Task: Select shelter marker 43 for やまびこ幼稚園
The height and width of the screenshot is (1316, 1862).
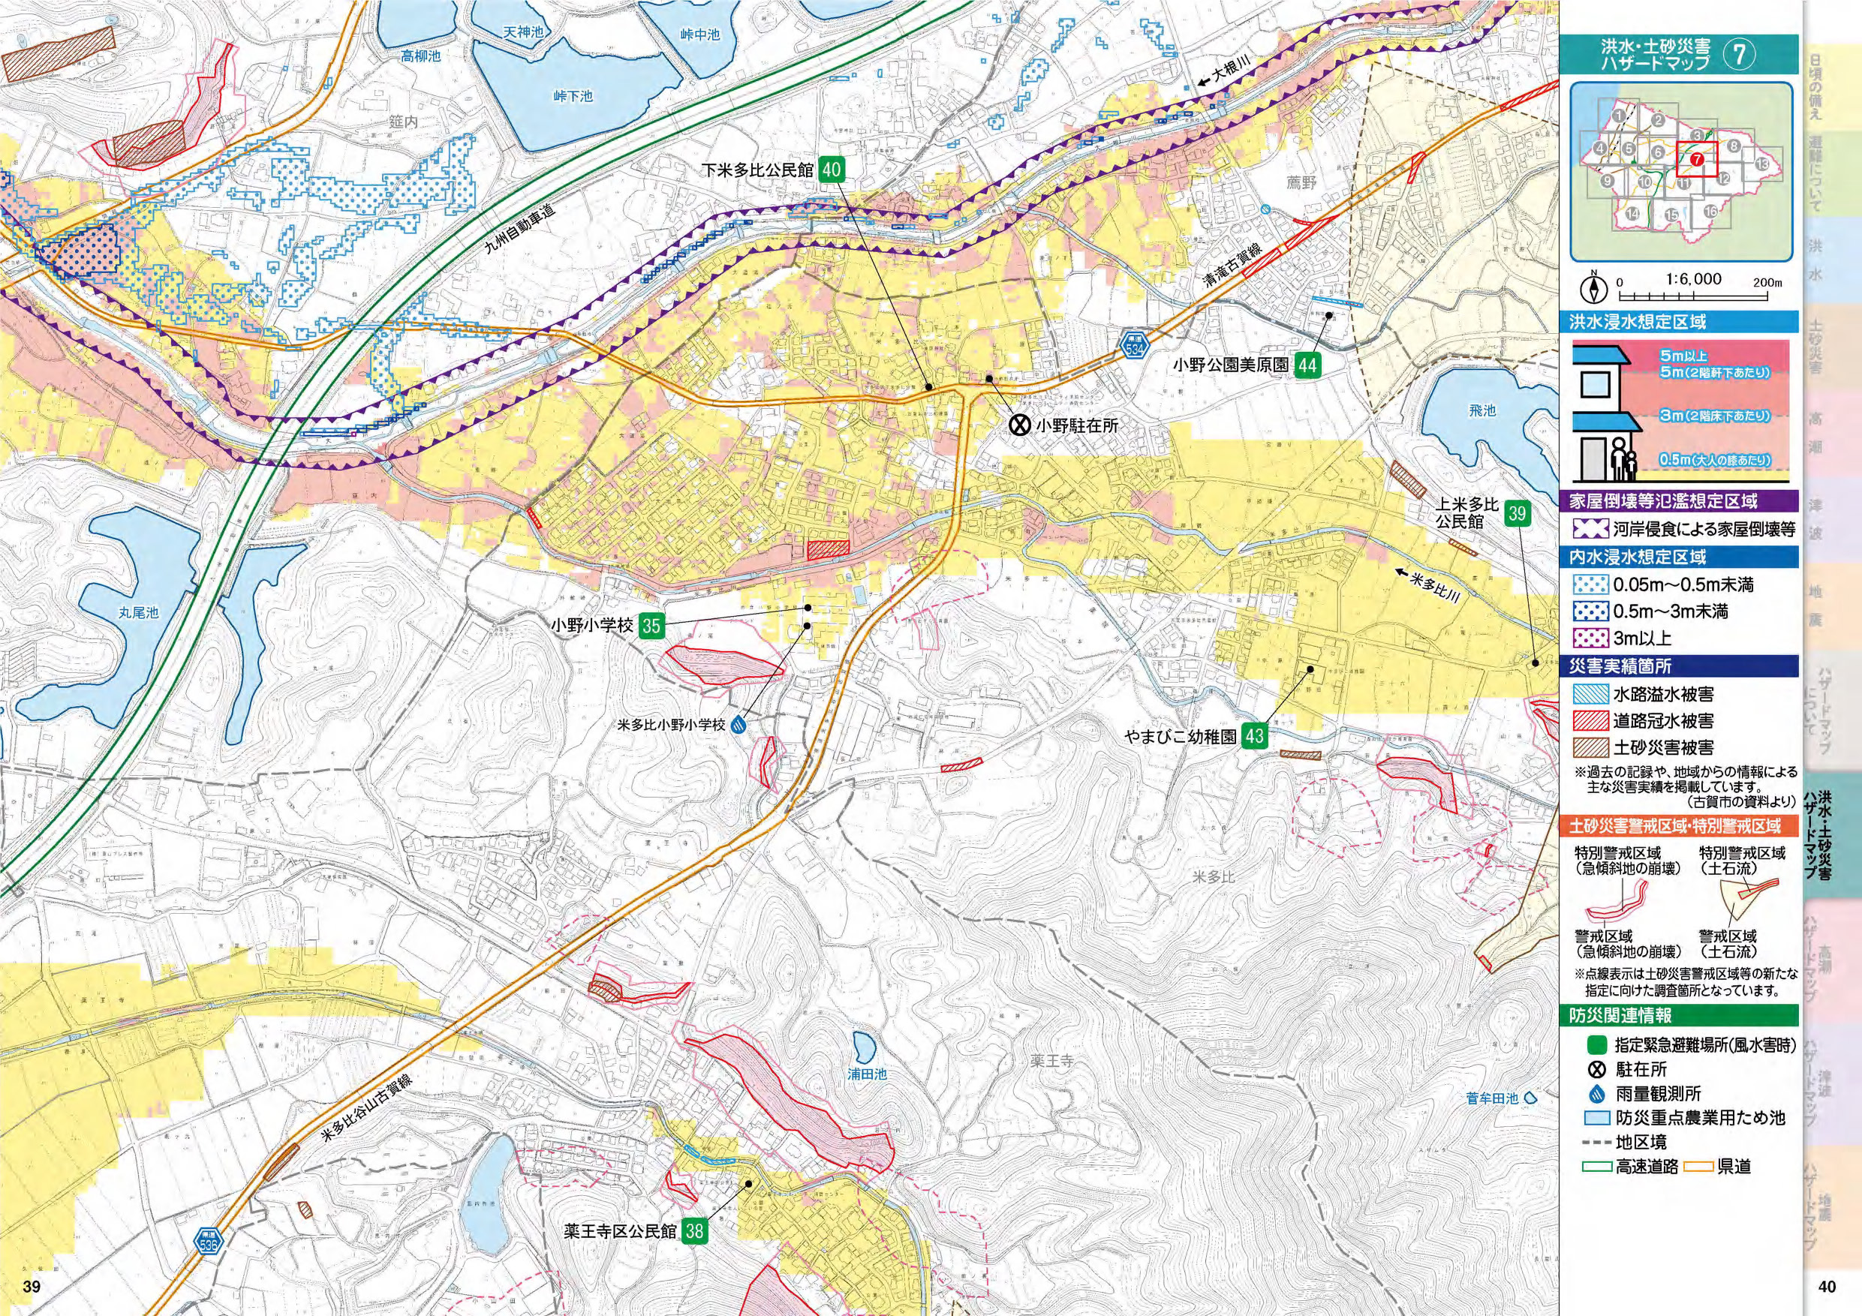Action: tap(1255, 736)
